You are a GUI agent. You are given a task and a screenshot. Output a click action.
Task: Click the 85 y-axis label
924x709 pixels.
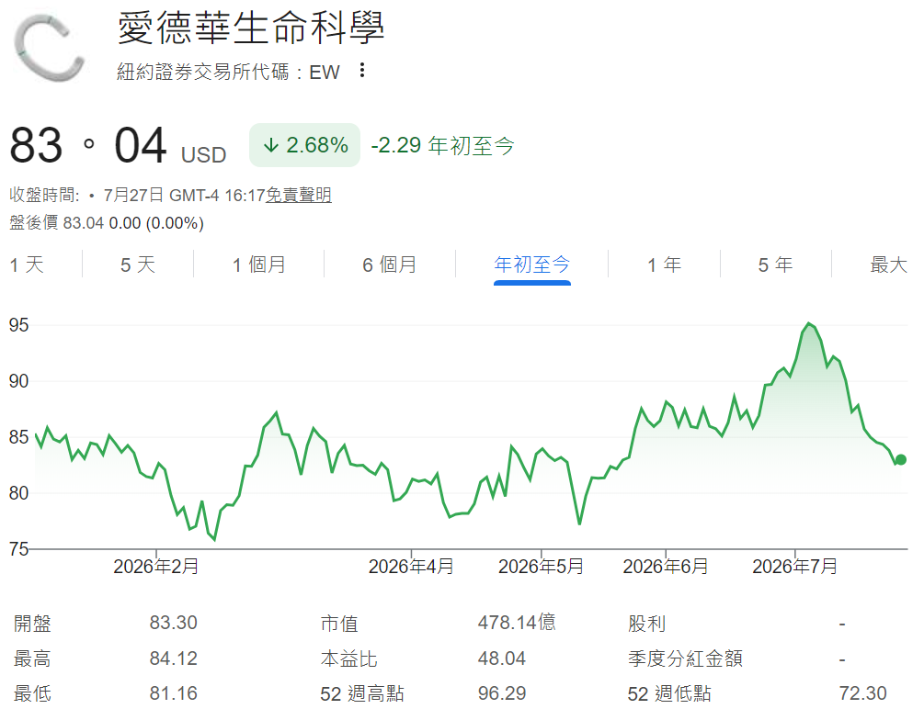[18, 437]
